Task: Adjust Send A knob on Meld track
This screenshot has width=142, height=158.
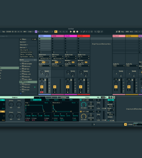Action: click(x=42, y=72)
